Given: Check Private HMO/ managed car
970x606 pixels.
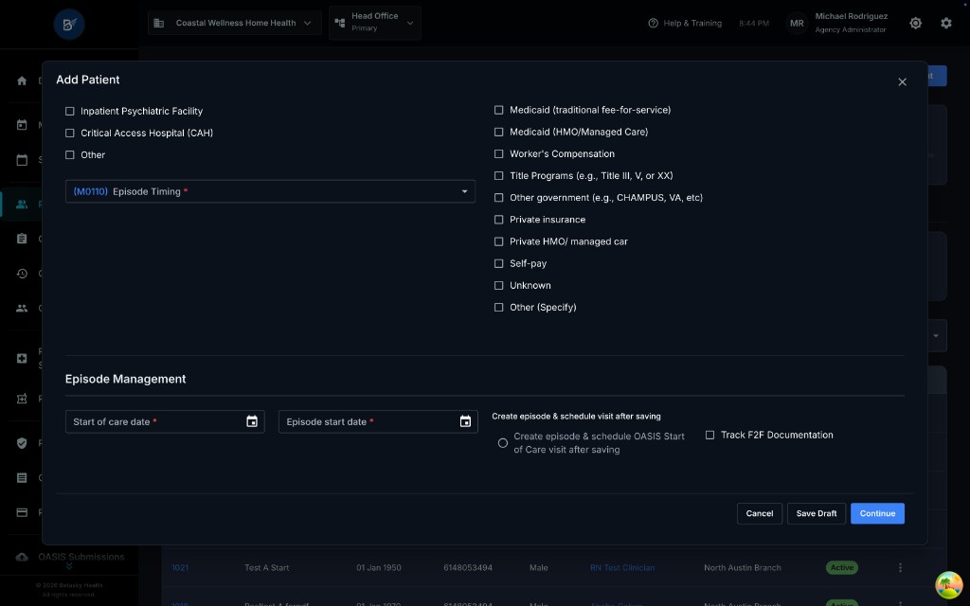Looking at the screenshot, I should coord(498,241).
